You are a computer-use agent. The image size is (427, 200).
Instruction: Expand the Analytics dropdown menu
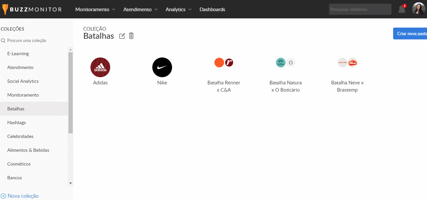click(179, 10)
